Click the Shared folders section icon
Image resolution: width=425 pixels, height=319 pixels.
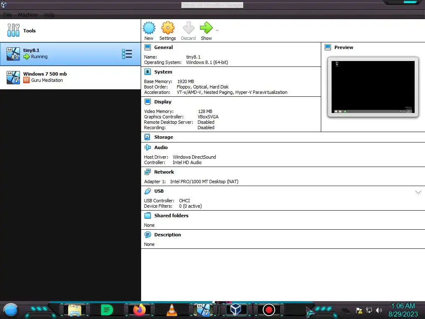coord(147,216)
